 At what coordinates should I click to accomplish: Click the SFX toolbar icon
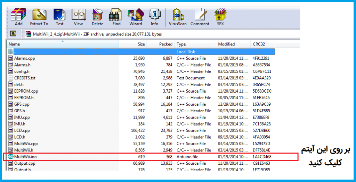(x=220, y=15)
